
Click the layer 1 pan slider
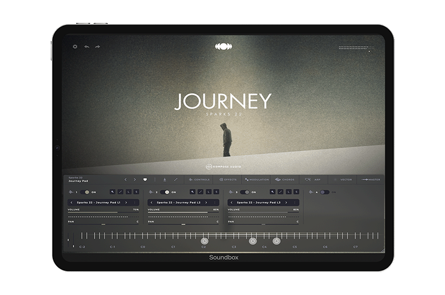pyautogui.click(x=103, y=224)
